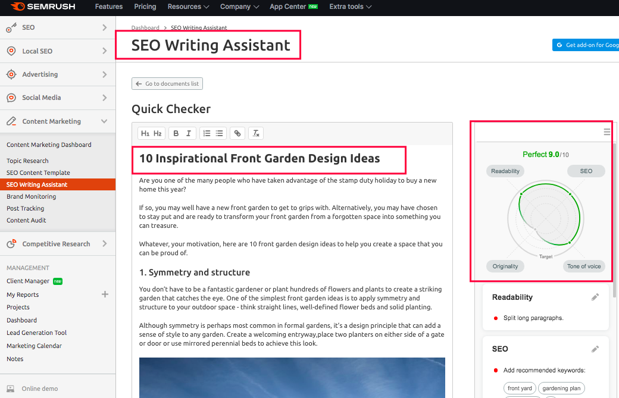Apply Heading 1 style in editor
The image size is (619, 398).
click(145, 133)
